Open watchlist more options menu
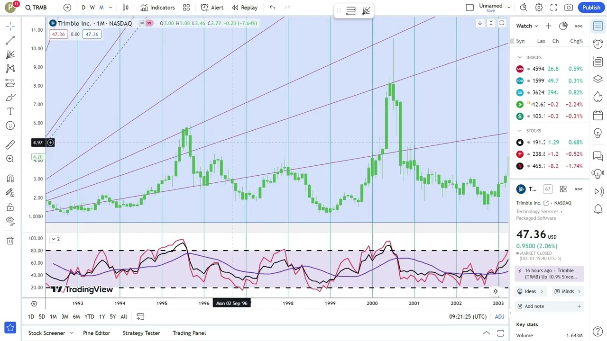Viewport: 607px width, 341px height. click(x=579, y=26)
